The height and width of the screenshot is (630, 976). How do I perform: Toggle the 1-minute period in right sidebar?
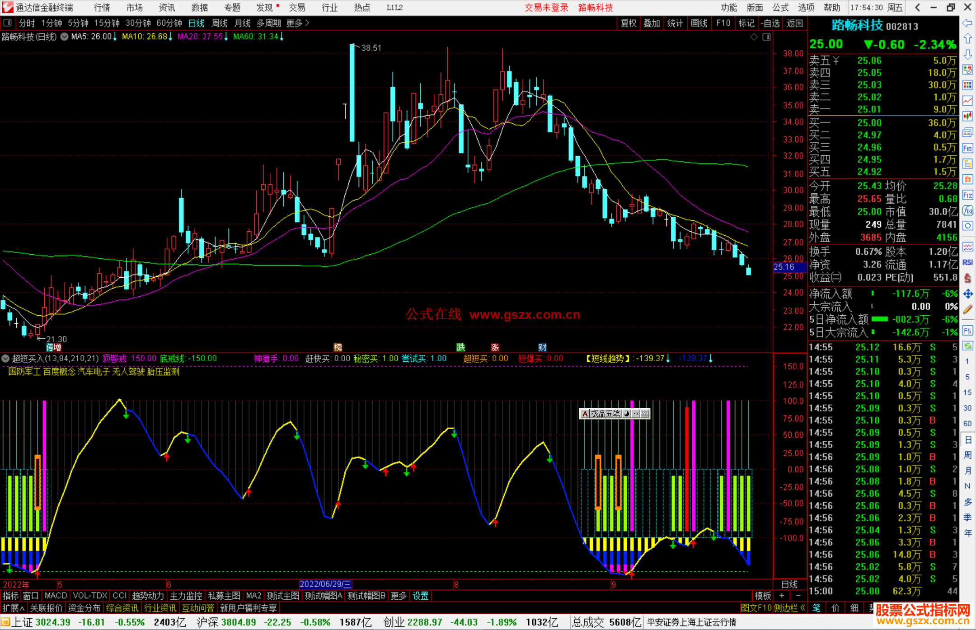click(967, 361)
